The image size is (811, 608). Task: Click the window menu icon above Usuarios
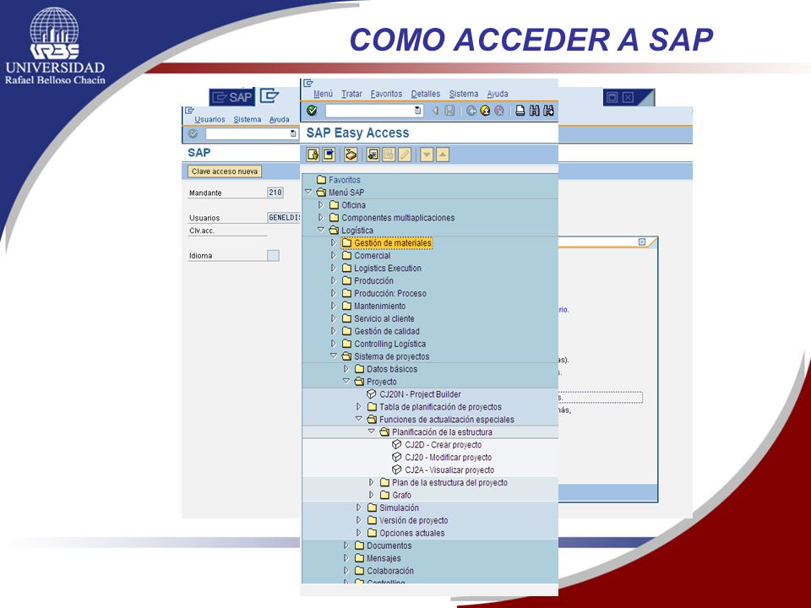click(x=189, y=110)
